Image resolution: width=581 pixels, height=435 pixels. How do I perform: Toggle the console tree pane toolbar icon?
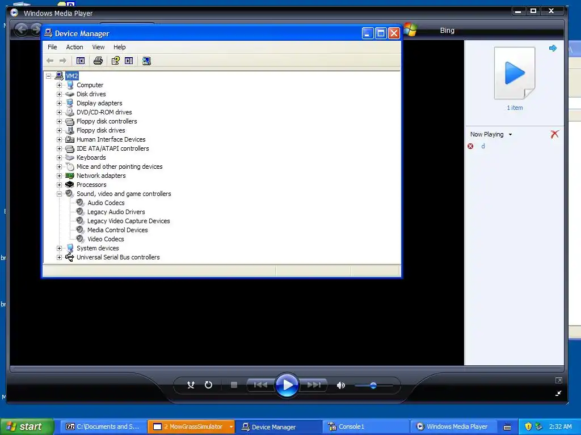pos(81,61)
